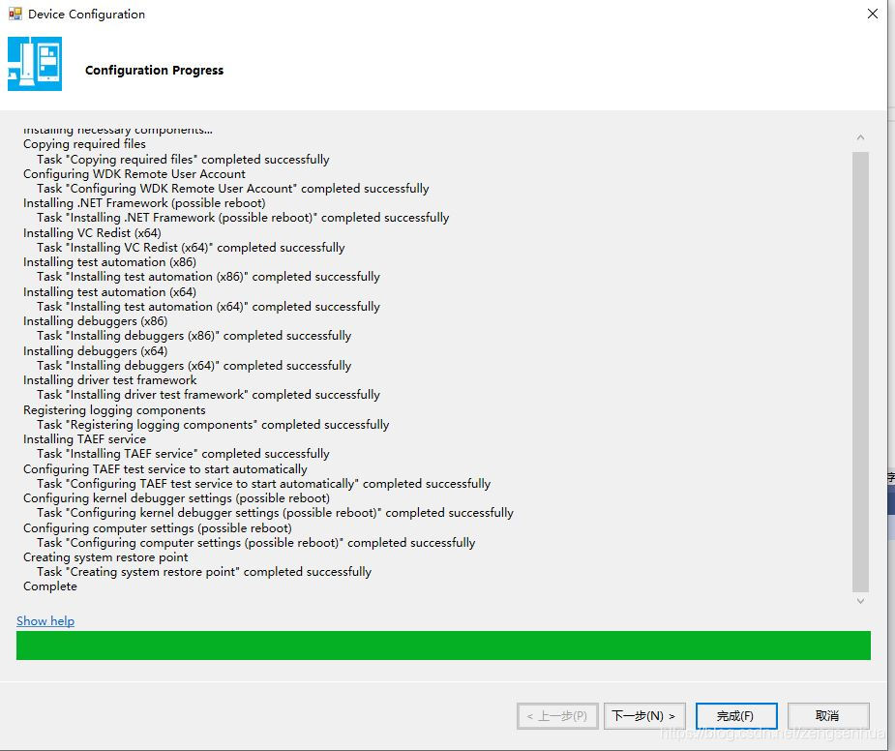Click Task "Installing debuggers (x64)" completed successfully
The width and height of the screenshot is (895, 751).
[194, 366]
